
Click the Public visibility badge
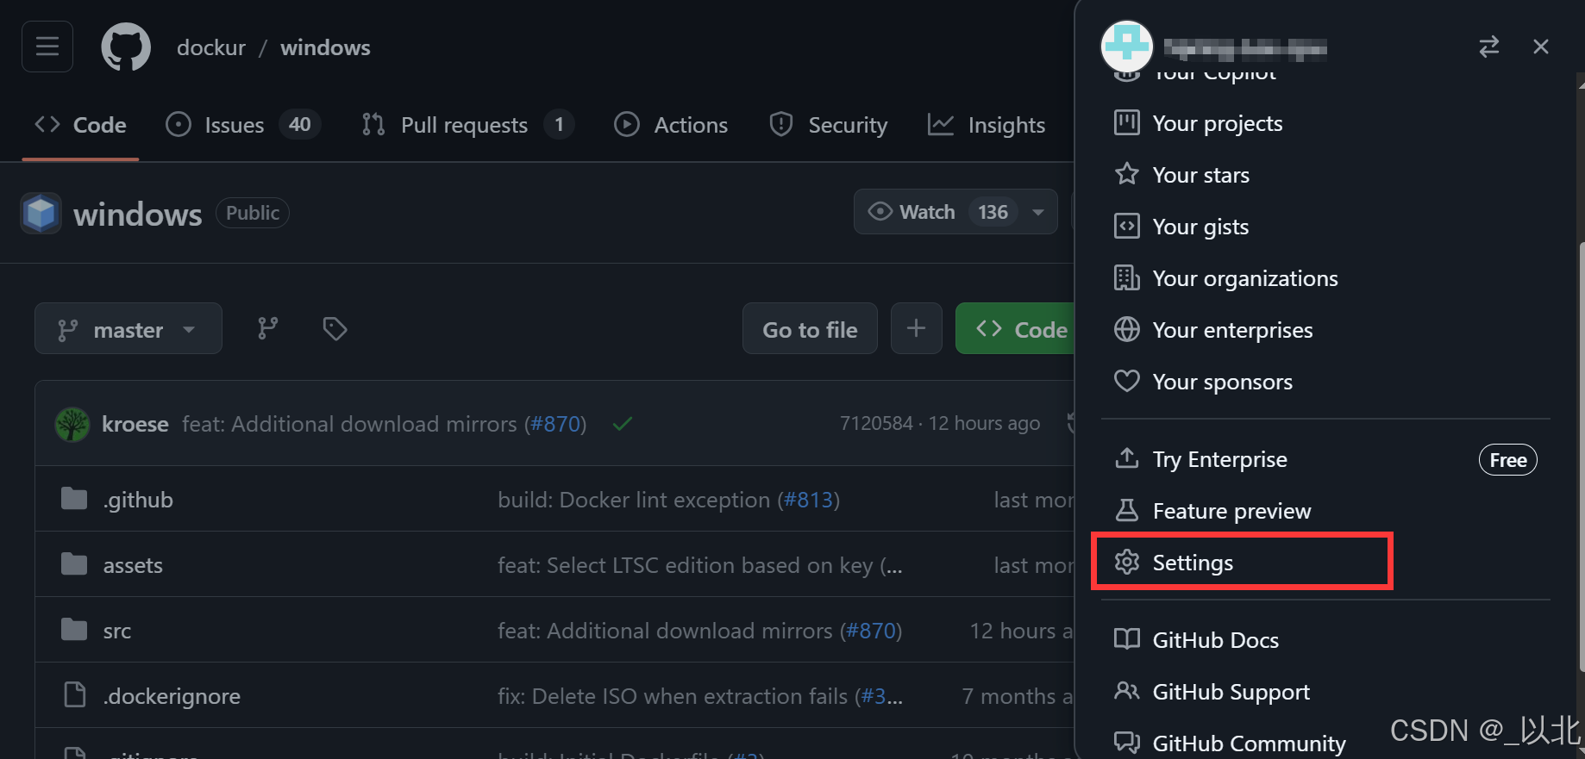click(253, 213)
